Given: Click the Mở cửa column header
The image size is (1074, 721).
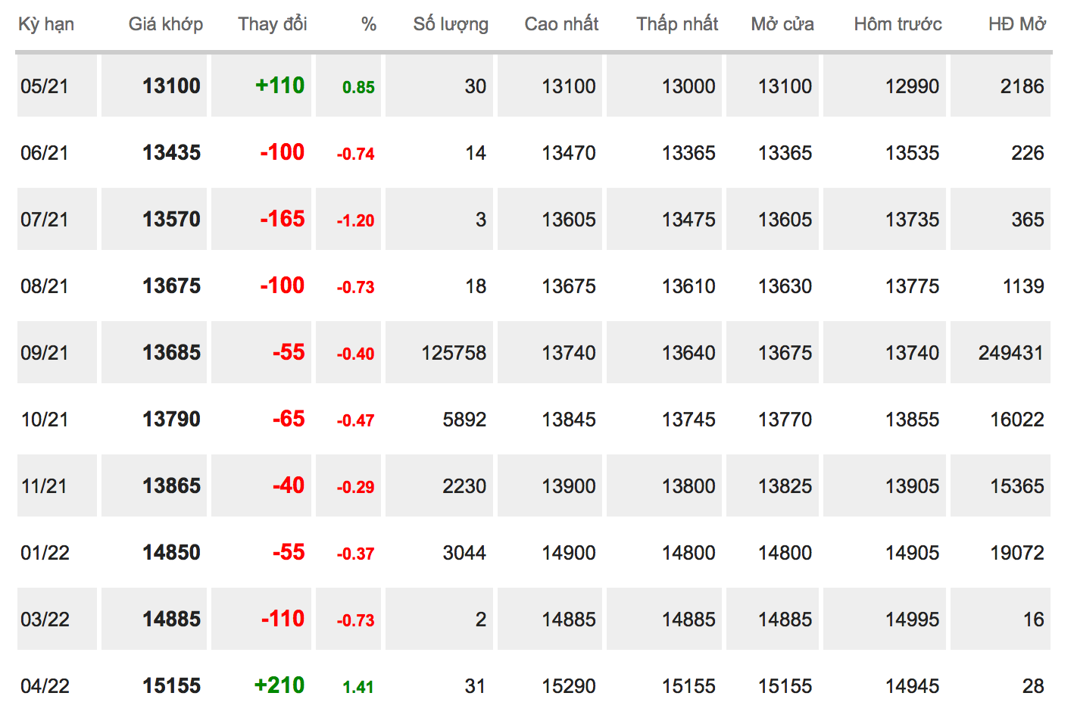Looking at the screenshot, I should point(782,24).
